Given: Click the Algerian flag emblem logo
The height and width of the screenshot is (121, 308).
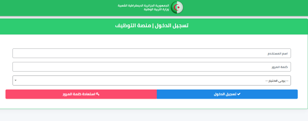Looking at the screenshot, I should pyautogui.click(x=177, y=7).
